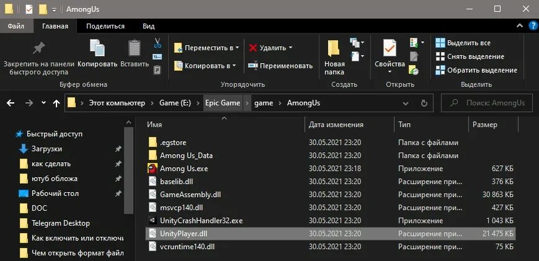The image size is (539, 261).
Task: Open Customize Quick Access Toolbar dropdown
Action: point(55,10)
